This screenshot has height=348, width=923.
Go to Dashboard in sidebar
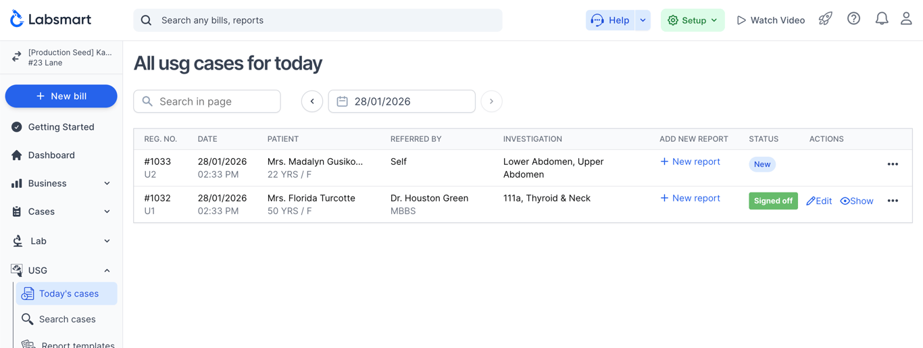51,155
